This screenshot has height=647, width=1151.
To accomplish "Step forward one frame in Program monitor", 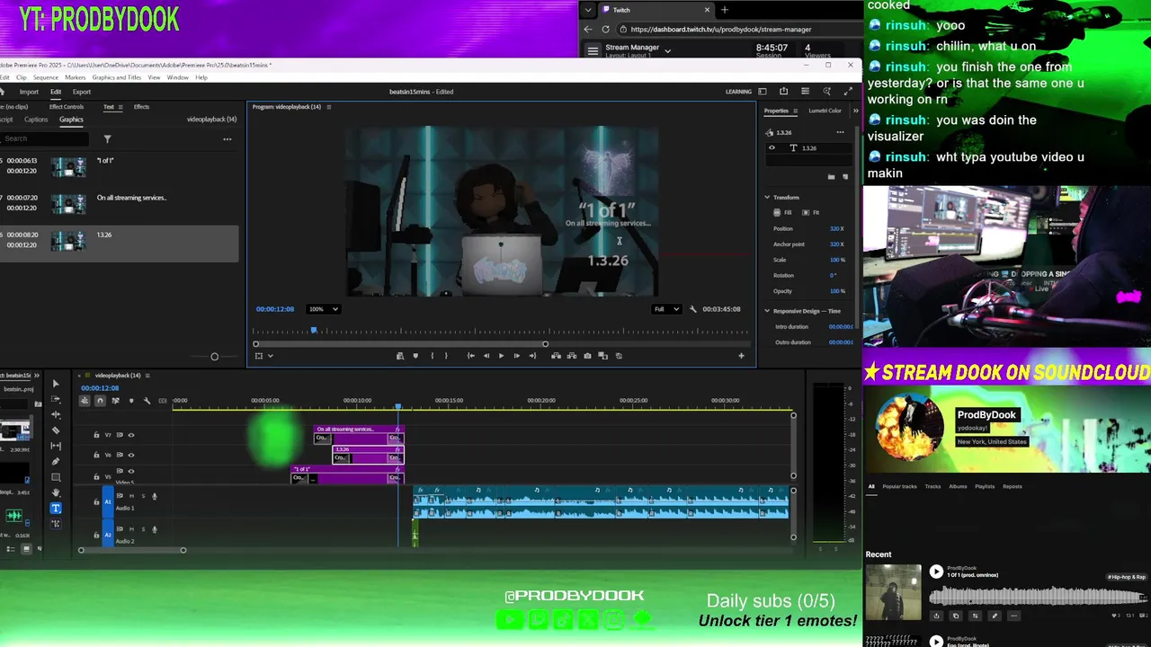I will point(516,356).
